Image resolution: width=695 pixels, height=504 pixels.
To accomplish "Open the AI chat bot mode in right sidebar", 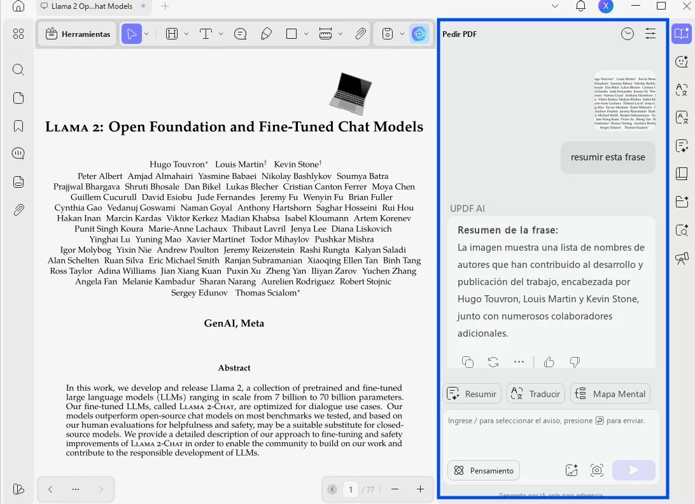I will pos(681,62).
